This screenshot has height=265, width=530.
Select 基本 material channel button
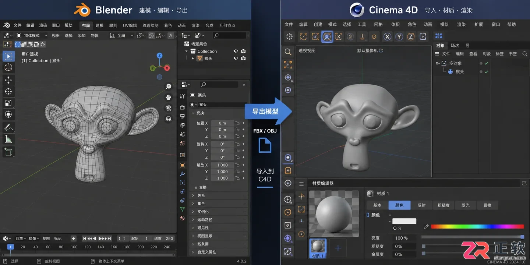[377, 205]
